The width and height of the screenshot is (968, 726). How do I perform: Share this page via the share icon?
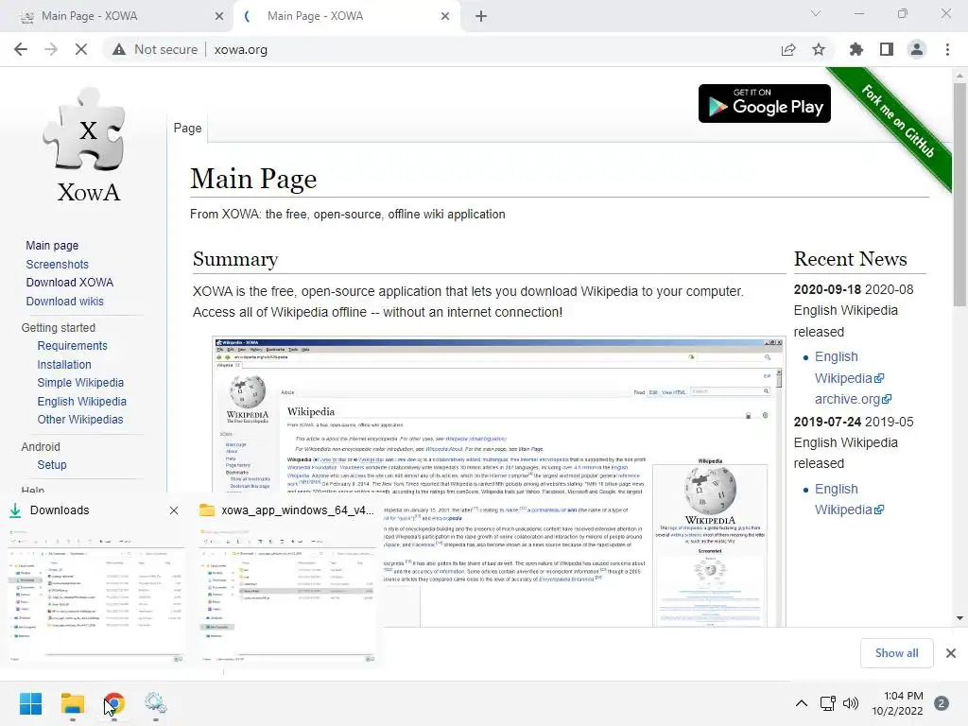click(x=788, y=49)
